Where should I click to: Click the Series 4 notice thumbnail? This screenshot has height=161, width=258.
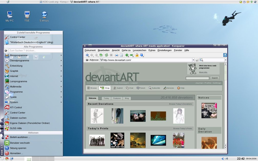209,111
